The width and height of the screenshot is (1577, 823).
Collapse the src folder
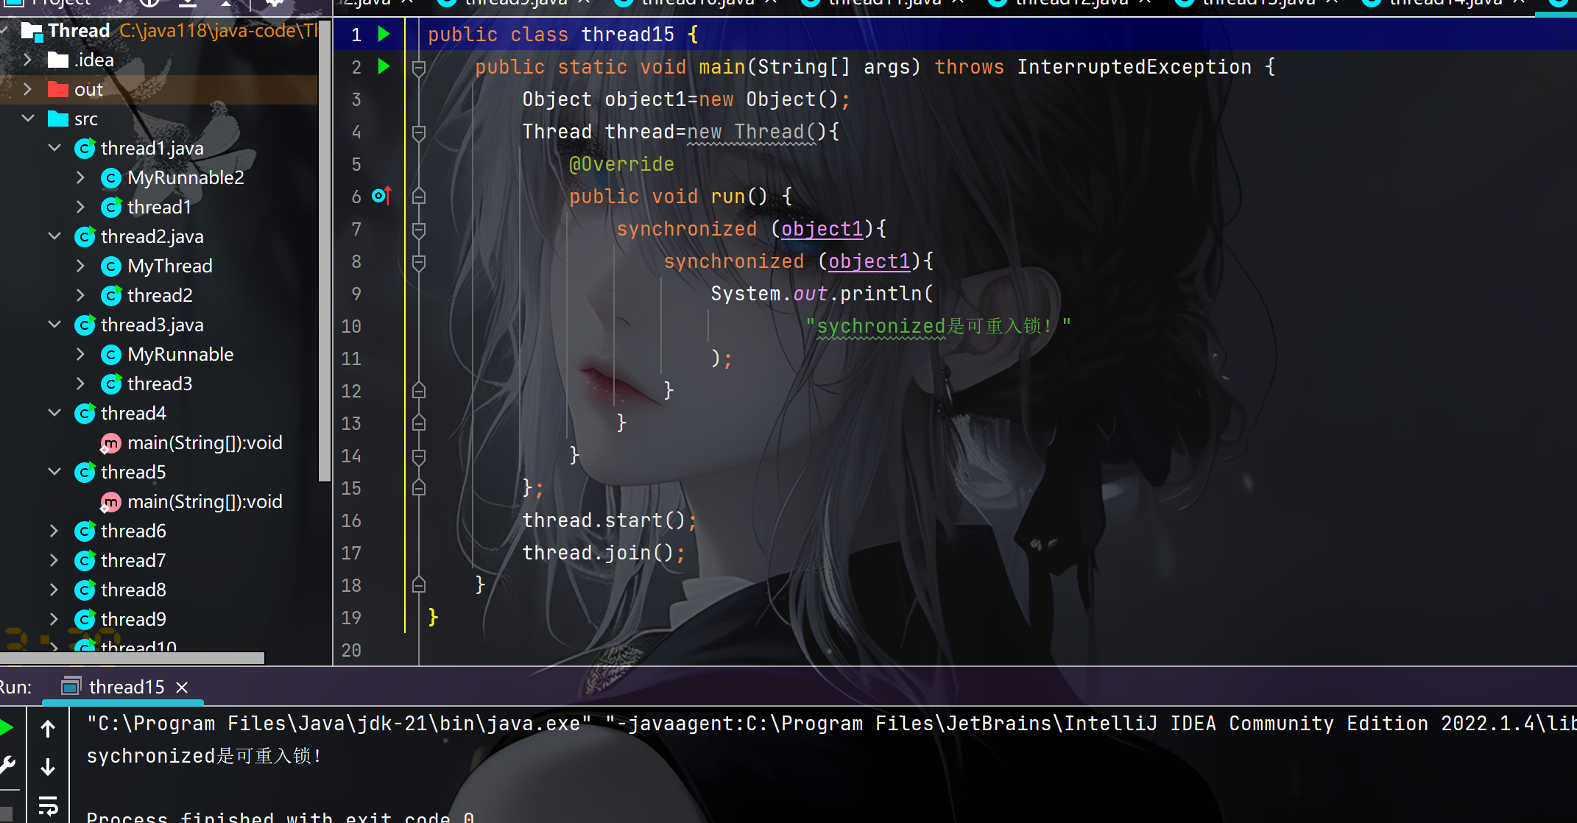(28, 118)
